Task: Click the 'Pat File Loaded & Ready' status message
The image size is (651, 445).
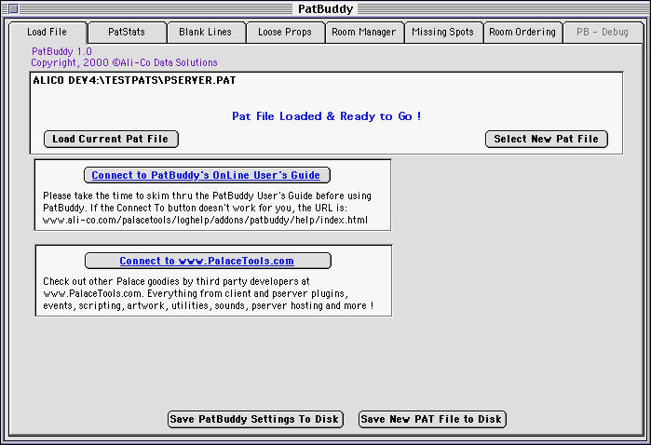Action: click(326, 116)
